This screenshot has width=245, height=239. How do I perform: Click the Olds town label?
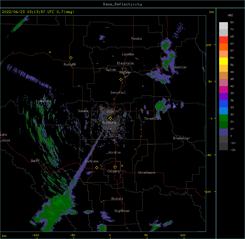coord(110,112)
